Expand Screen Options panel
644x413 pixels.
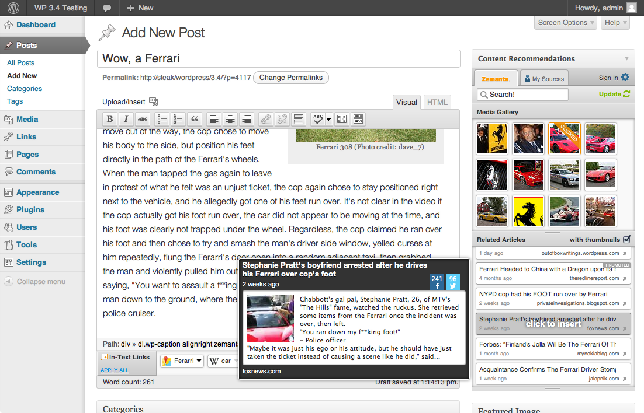pyautogui.click(x=566, y=23)
